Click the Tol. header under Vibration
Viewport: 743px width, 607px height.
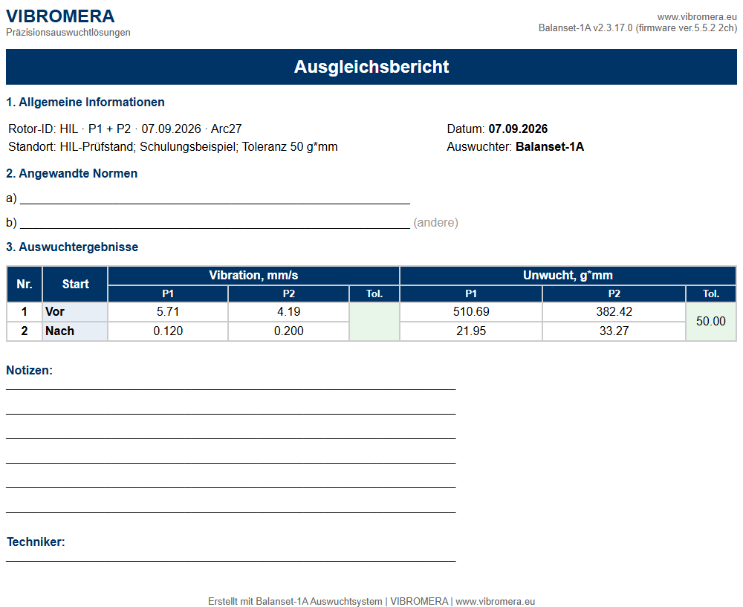pos(374,293)
